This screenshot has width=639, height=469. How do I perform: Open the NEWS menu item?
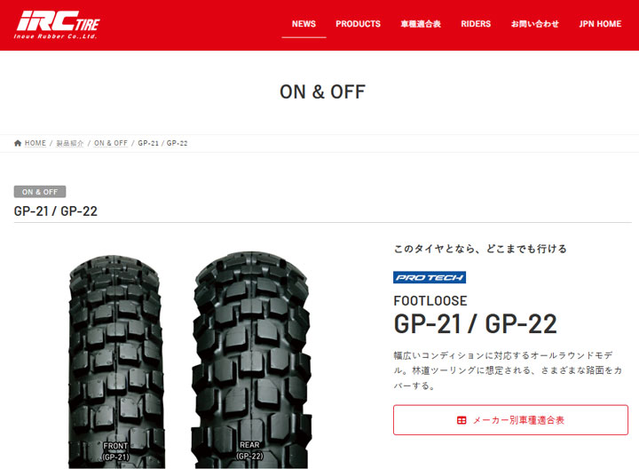(x=304, y=24)
